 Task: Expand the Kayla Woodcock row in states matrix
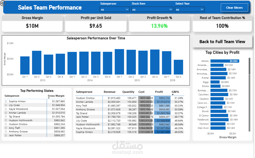pos(6,109)
